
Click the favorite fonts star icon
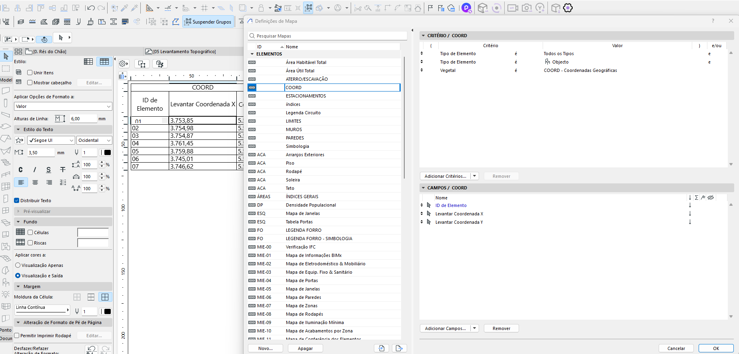pos(19,140)
